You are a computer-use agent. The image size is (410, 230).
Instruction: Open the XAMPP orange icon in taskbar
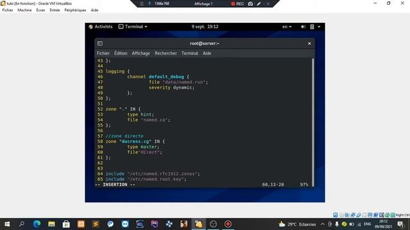click(x=81, y=224)
